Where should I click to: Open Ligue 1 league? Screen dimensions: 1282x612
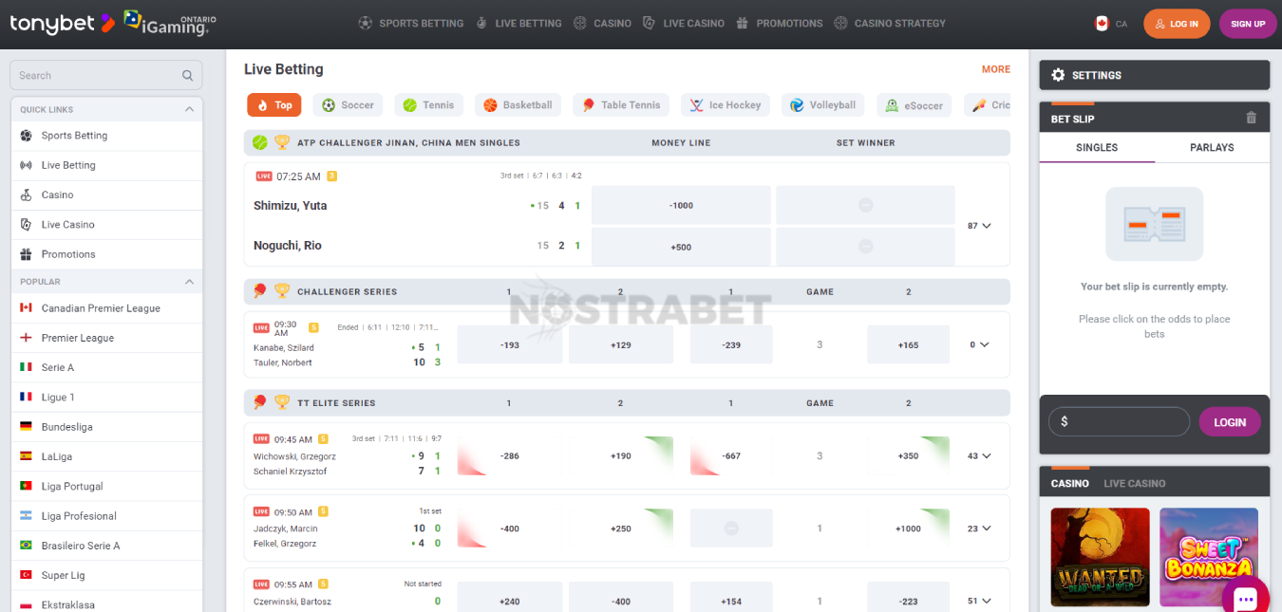click(106, 398)
